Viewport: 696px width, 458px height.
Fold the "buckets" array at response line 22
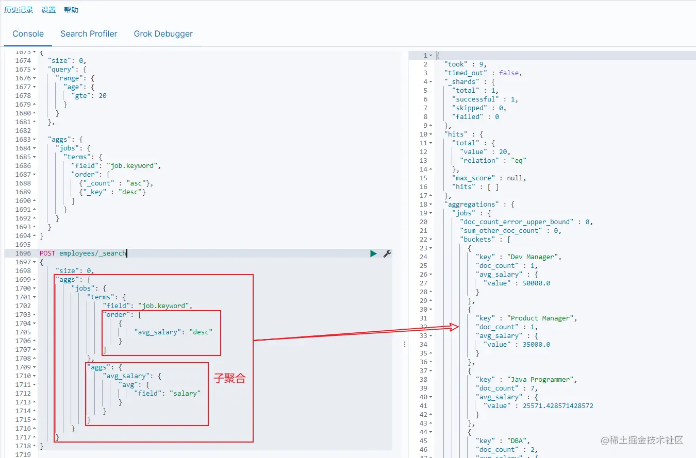coord(431,239)
